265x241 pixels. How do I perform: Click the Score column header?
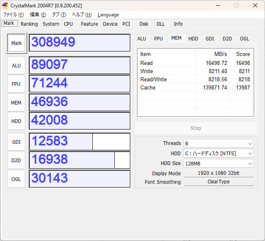pos(241,54)
